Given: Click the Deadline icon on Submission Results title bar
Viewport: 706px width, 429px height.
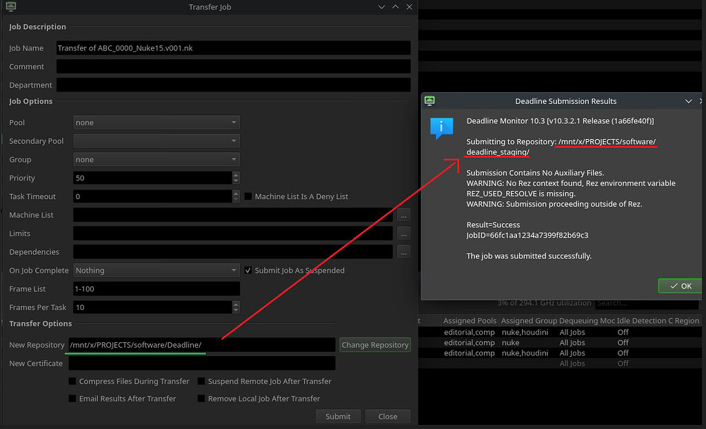Looking at the screenshot, I should click(x=430, y=101).
